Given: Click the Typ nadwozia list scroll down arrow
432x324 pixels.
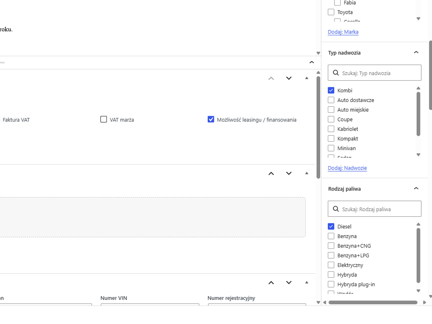Looking at the screenshot, I should (x=418, y=155).
